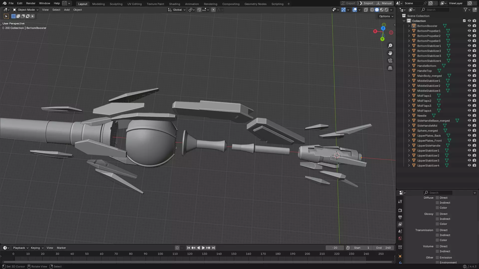Toggle camera view with the camera icon
Image resolution: width=479 pixels, height=269 pixels.
pos(390,61)
